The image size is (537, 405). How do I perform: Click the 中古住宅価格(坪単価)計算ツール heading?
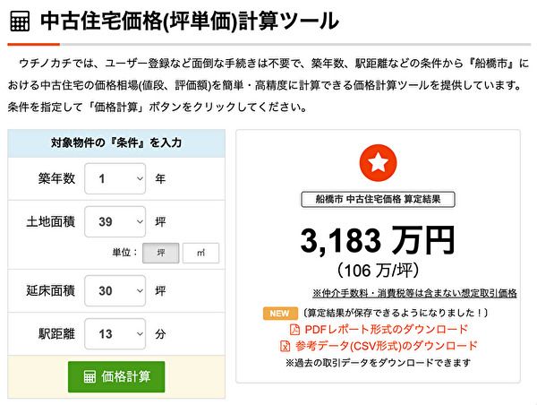click(190, 22)
